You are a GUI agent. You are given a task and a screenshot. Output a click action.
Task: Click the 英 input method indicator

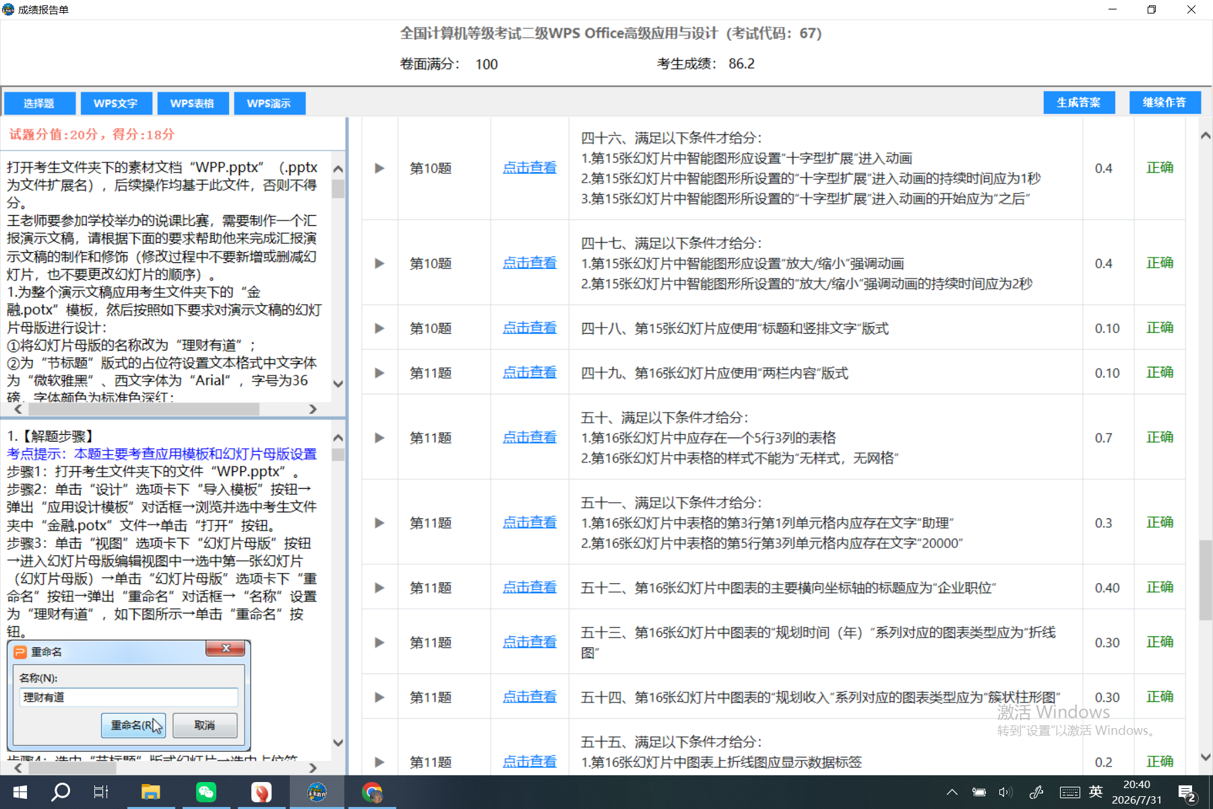1096,792
